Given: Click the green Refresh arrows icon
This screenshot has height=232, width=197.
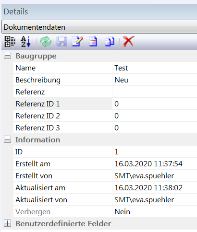Looking at the screenshot, I should 46,42.
